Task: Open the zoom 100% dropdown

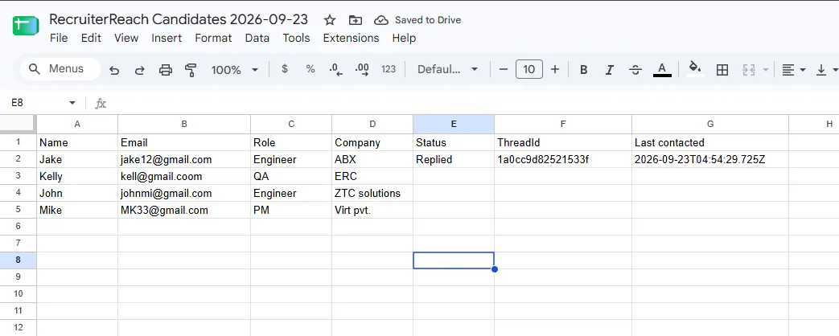Action: (234, 70)
